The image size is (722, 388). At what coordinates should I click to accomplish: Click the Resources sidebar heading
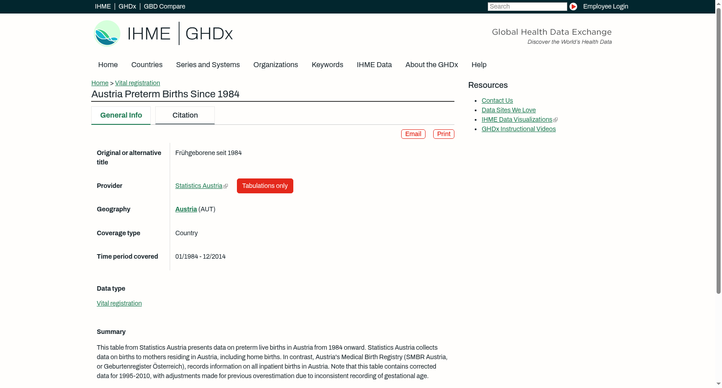click(x=488, y=86)
